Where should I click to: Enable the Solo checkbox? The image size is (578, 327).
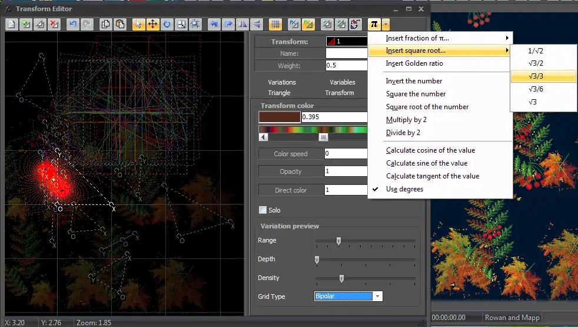pos(263,210)
